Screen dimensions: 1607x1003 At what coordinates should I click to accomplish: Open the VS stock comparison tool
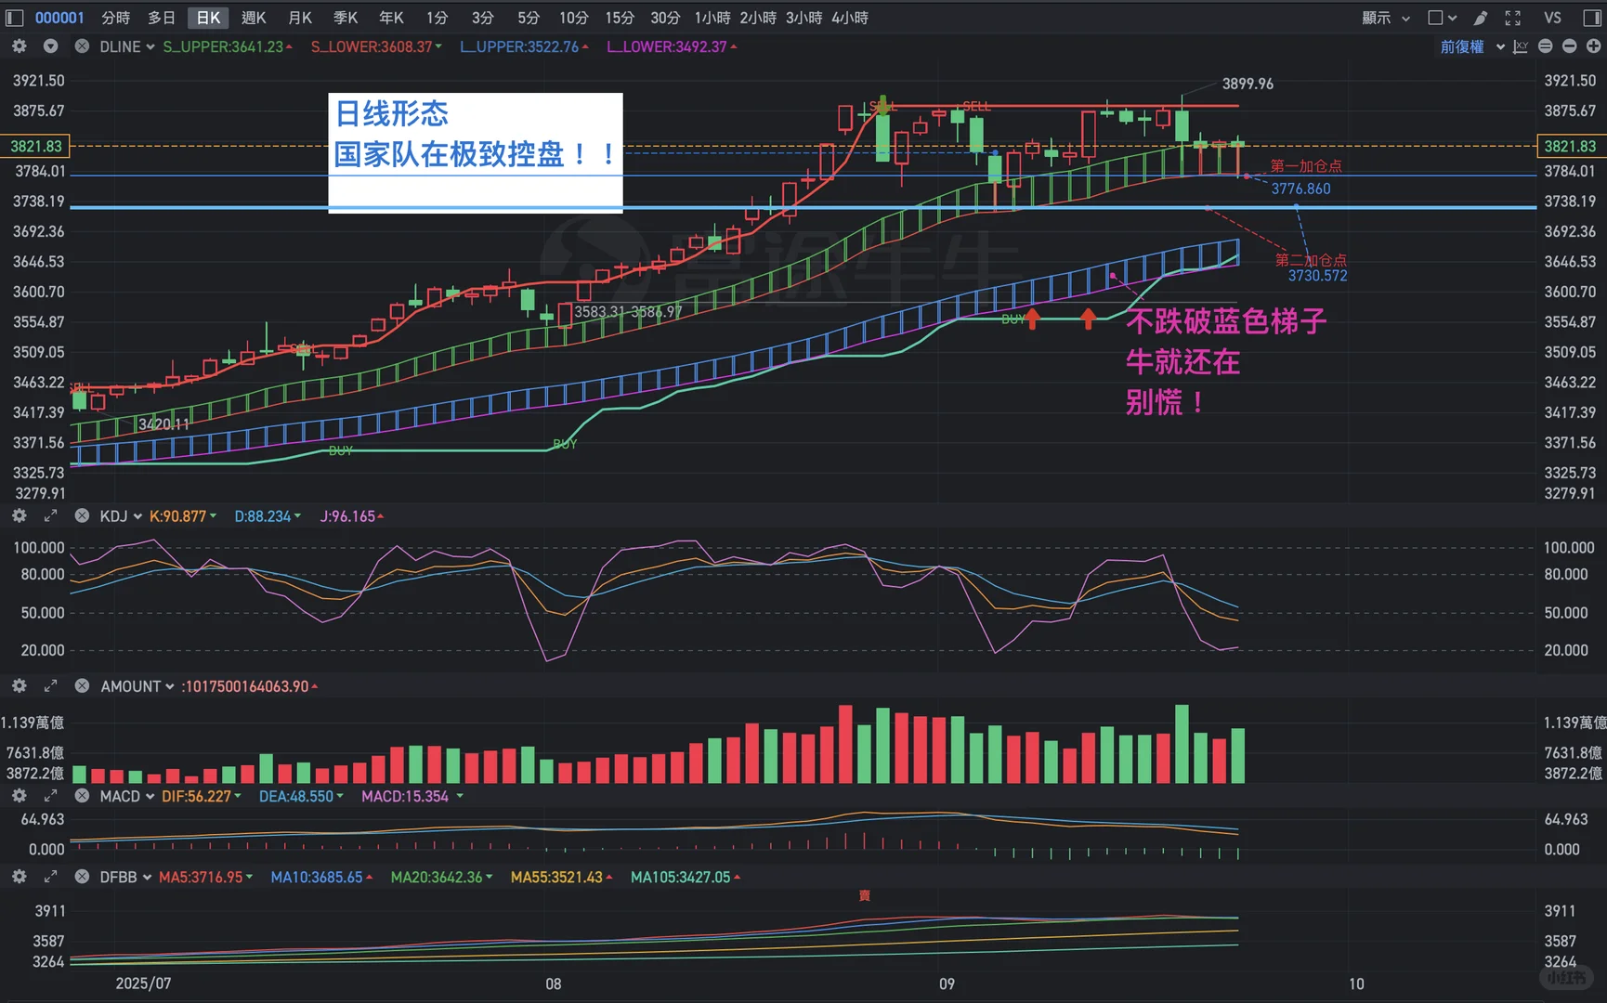click(1551, 18)
